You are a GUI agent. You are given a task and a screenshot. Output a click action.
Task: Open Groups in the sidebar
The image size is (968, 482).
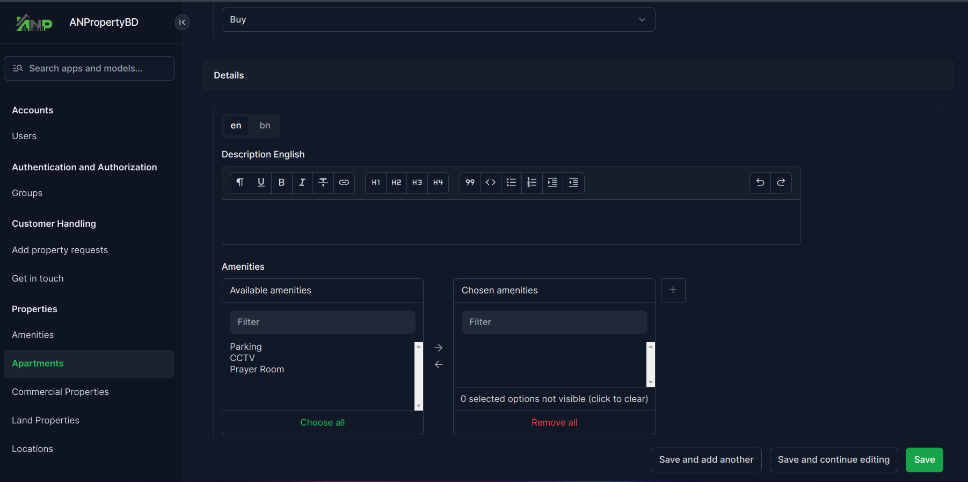pyautogui.click(x=27, y=193)
